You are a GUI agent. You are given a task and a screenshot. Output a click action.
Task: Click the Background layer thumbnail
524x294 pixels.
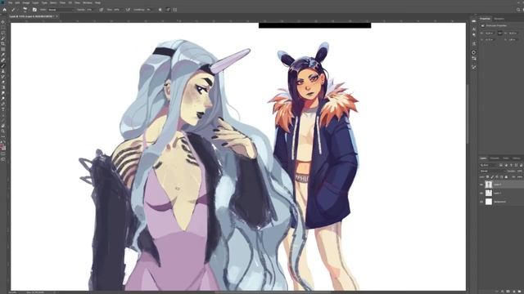pyautogui.click(x=489, y=202)
